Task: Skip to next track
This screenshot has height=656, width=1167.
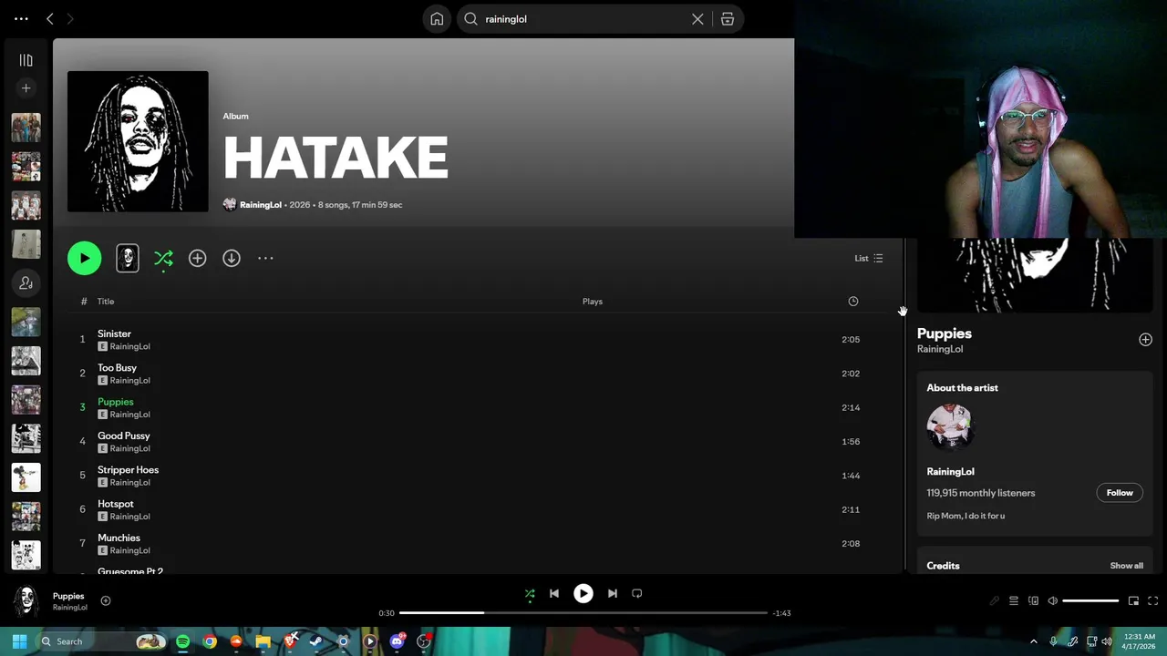Action: click(x=613, y=593)
